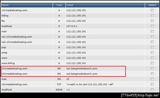
Task: Click the value ns1.bangmodnetwork.com.
Action: [x=82, y=69]
